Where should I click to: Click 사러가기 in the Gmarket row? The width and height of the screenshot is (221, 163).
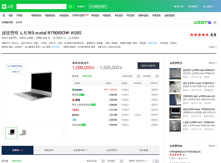154,90
